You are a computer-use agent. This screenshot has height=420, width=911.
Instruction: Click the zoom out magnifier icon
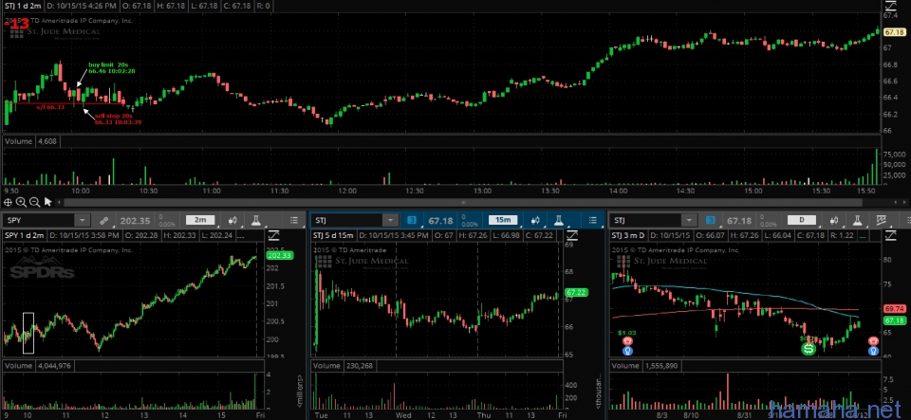click(35, 201)
